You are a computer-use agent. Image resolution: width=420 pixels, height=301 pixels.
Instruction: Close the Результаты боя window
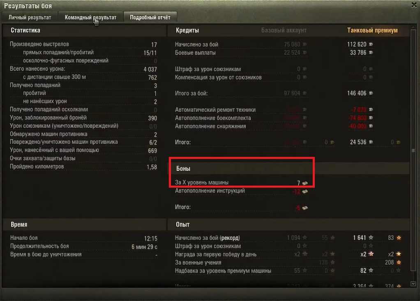[414, 5]
